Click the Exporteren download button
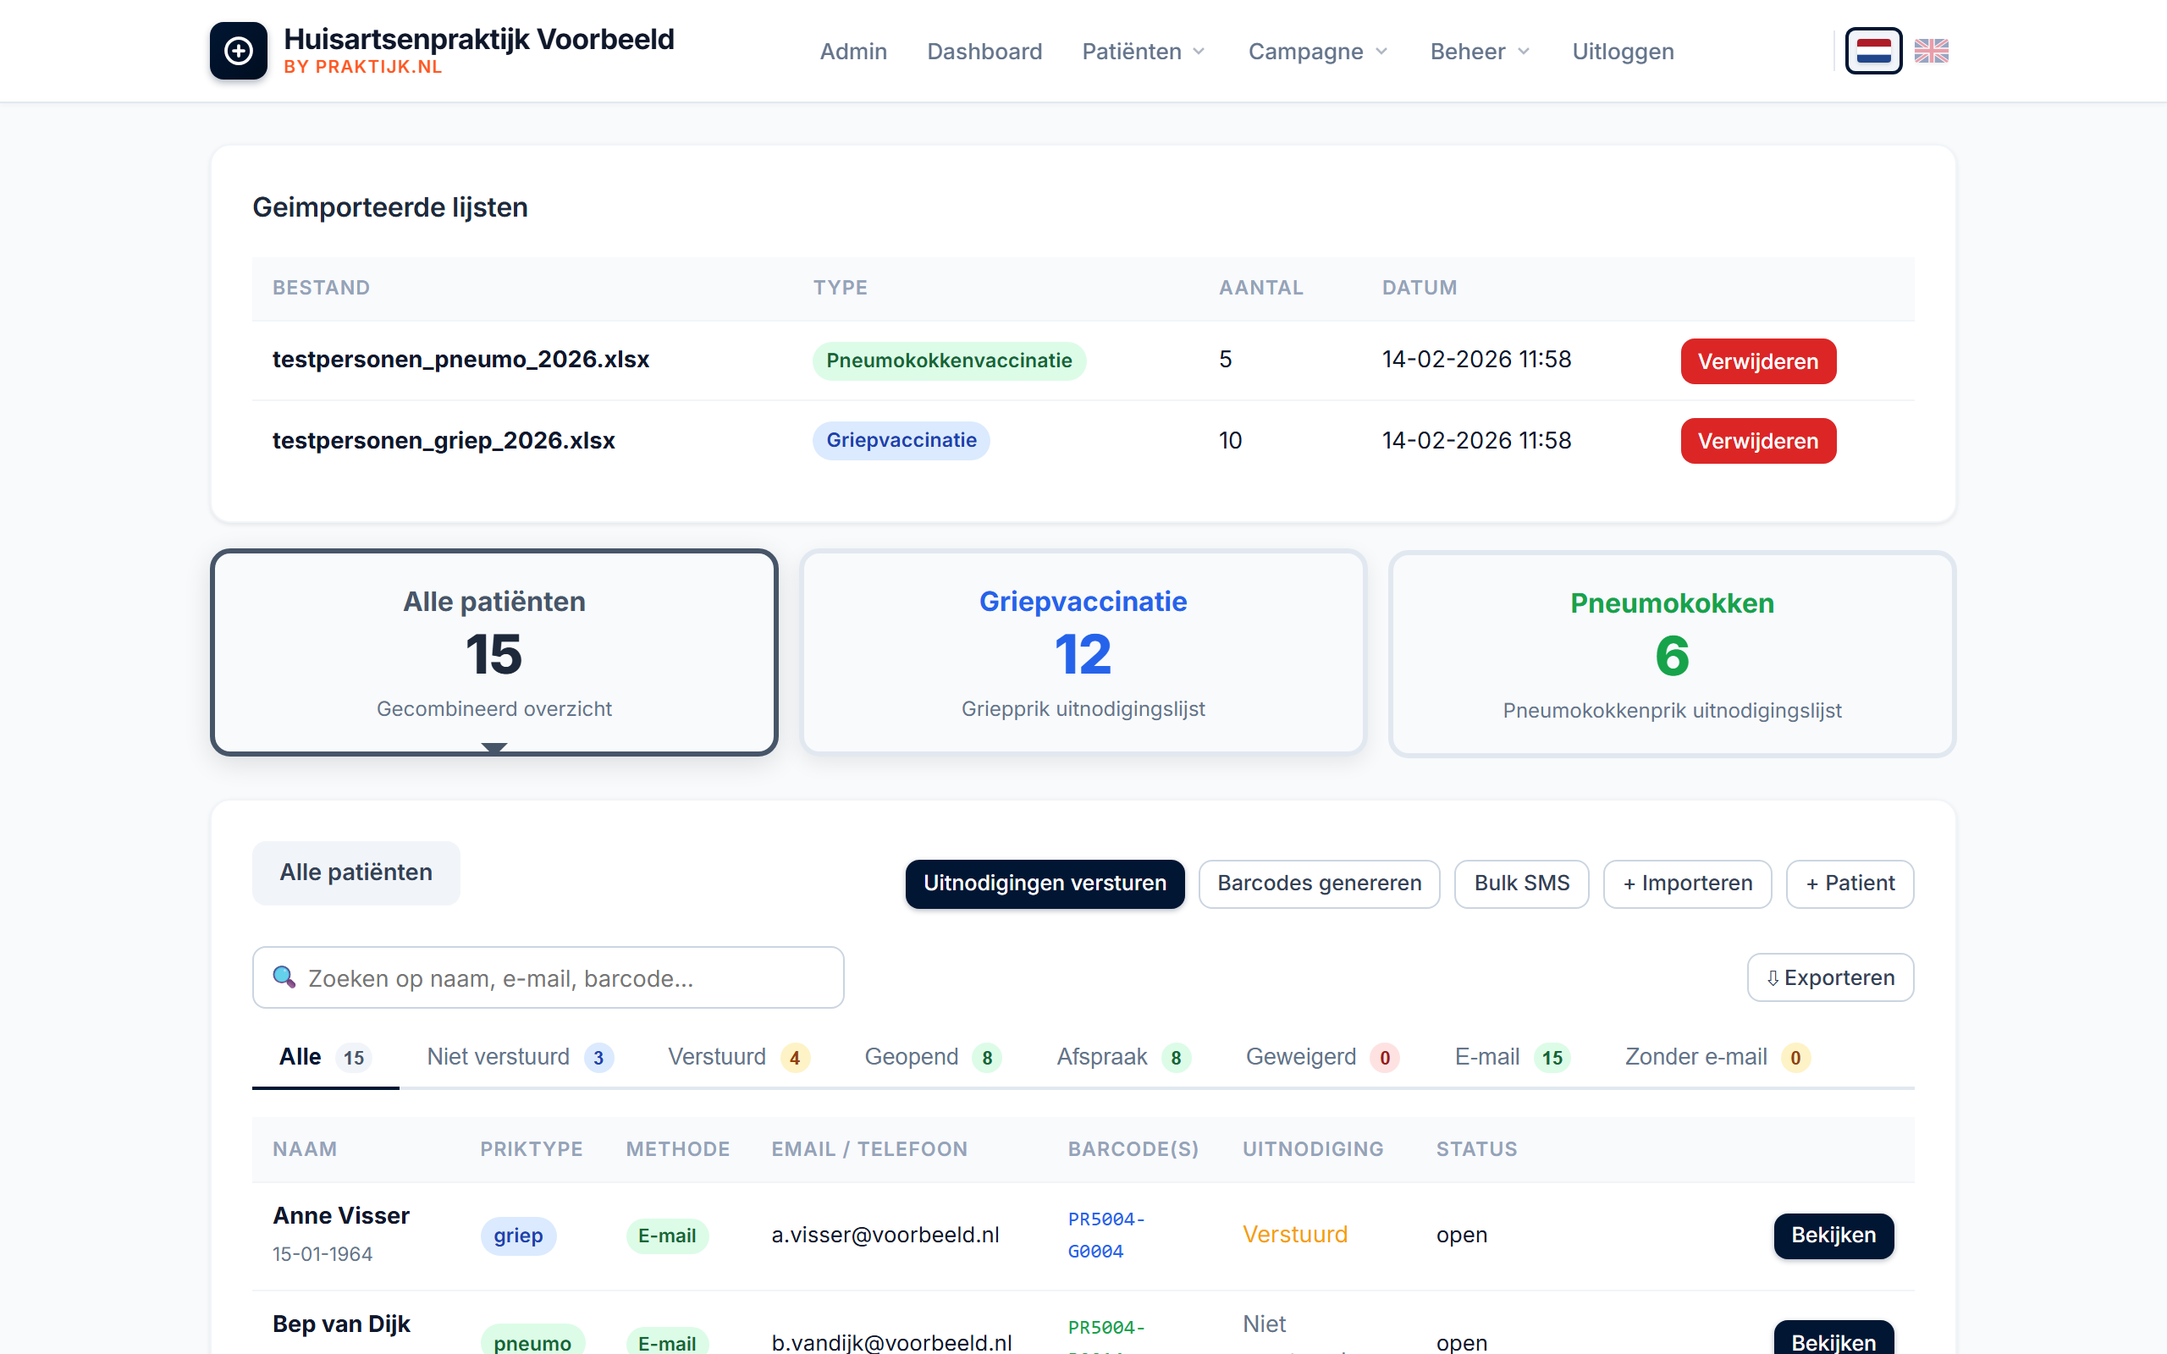The image size is (2167, 1354). [1829, 978]
